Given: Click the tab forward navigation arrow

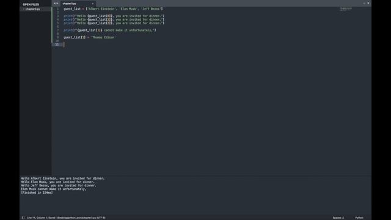Looking at the screenshot, I should [x=57, y=4].
